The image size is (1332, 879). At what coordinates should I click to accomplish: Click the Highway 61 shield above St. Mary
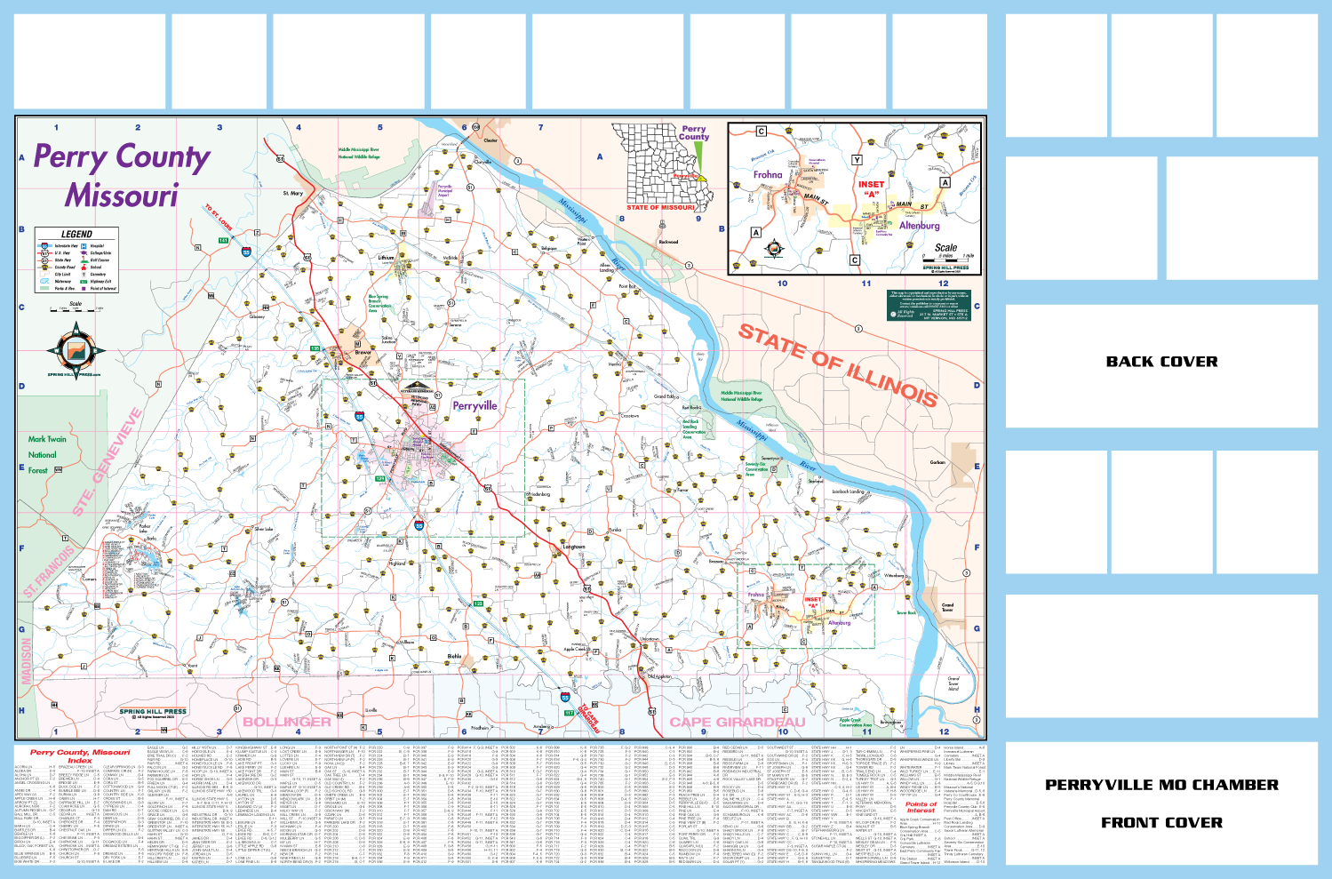click(280, 160)
